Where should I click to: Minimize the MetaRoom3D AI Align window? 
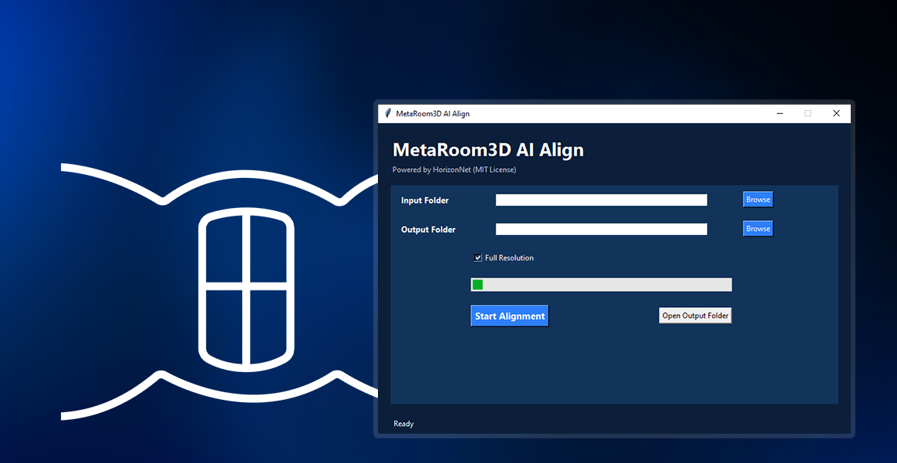[x=780, y=114]
